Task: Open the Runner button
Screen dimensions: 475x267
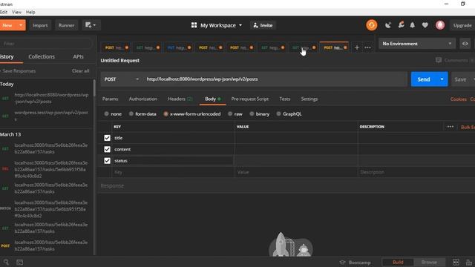Action: (x=66, y=25)
